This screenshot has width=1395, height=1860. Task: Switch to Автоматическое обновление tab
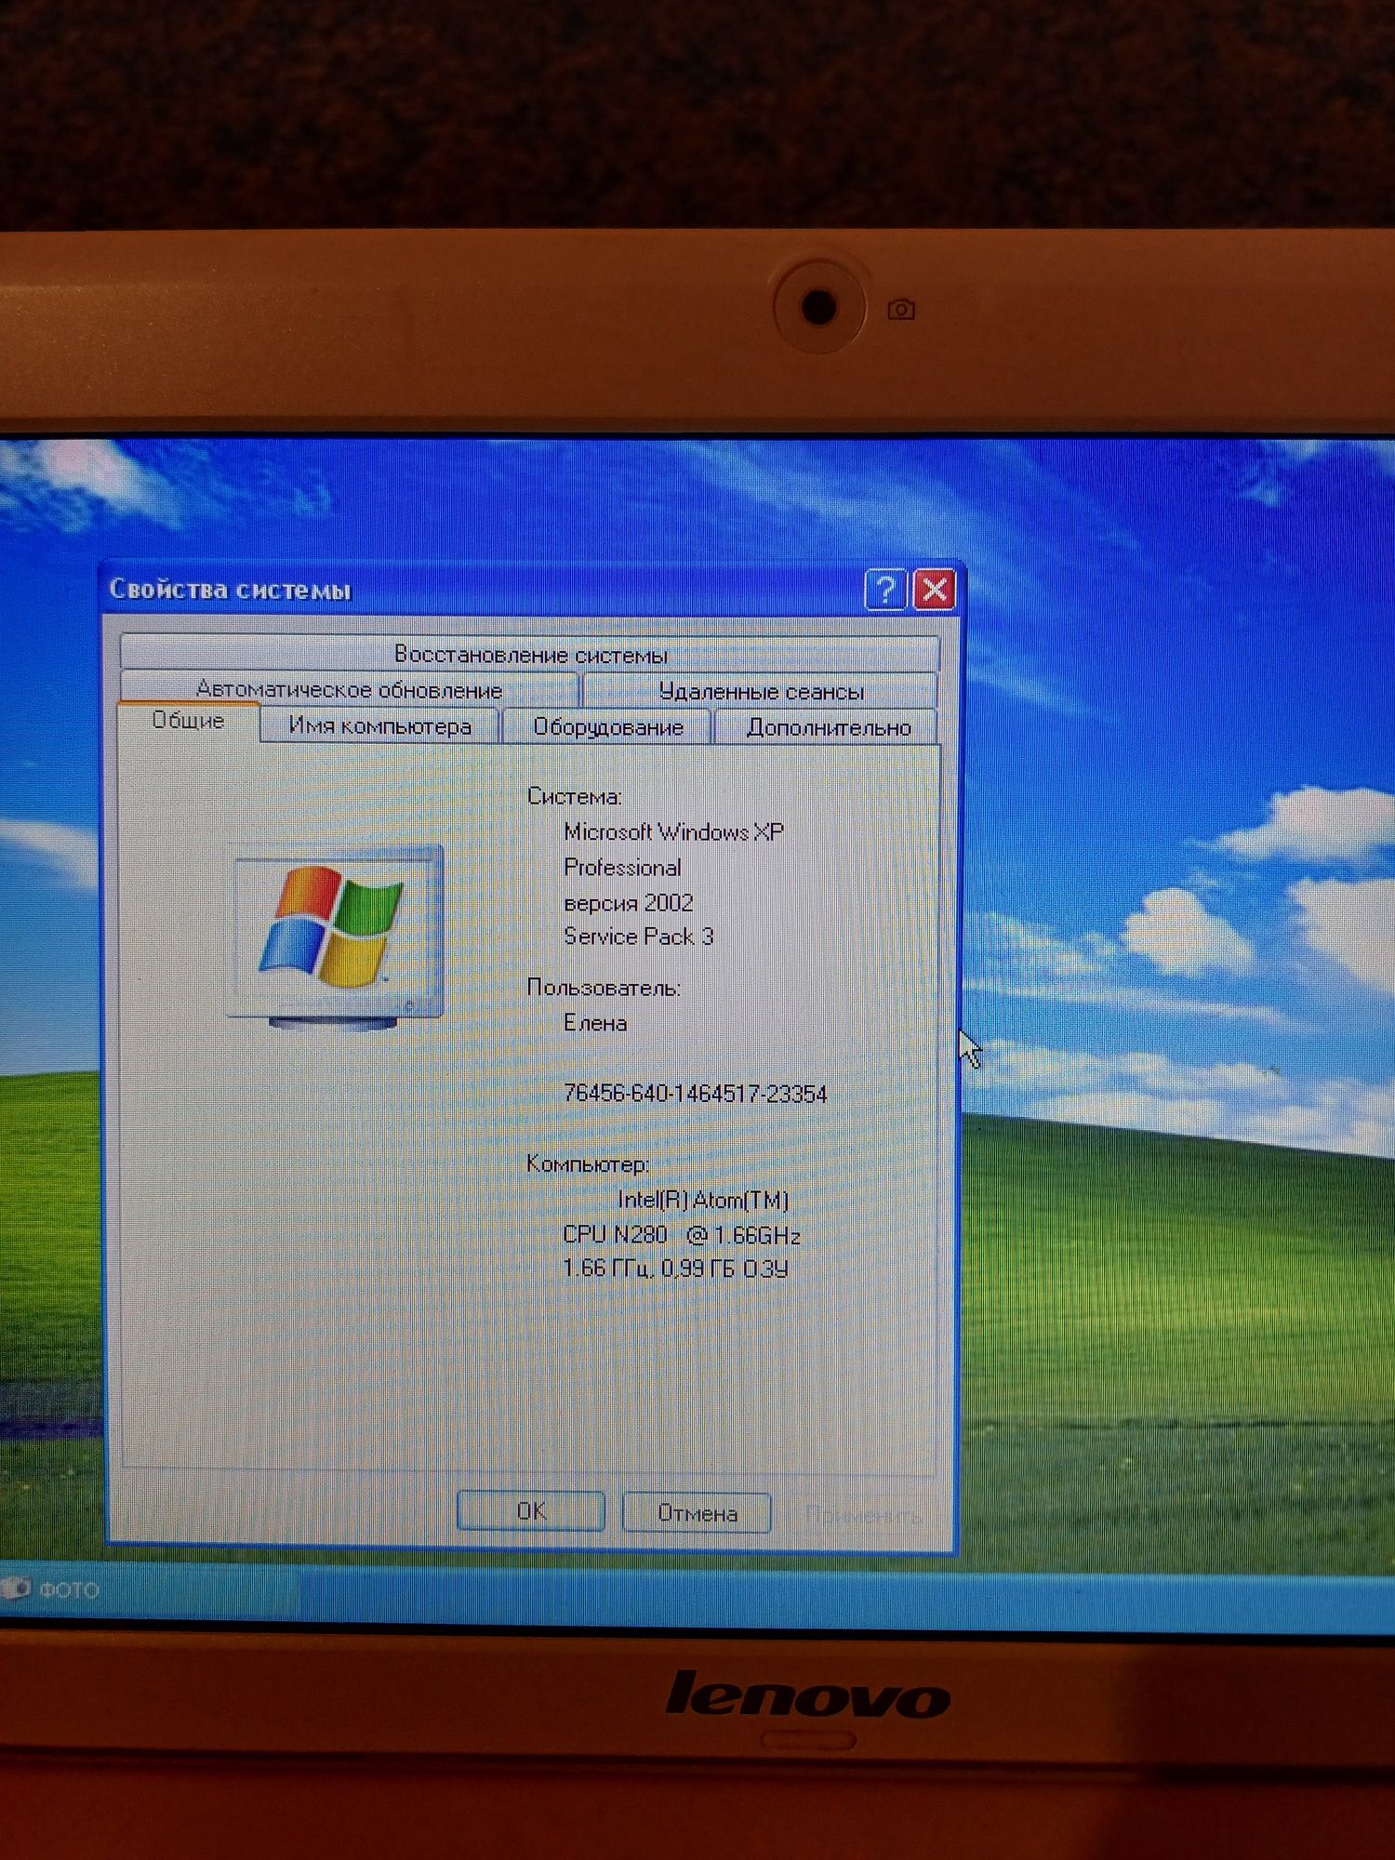350,689
